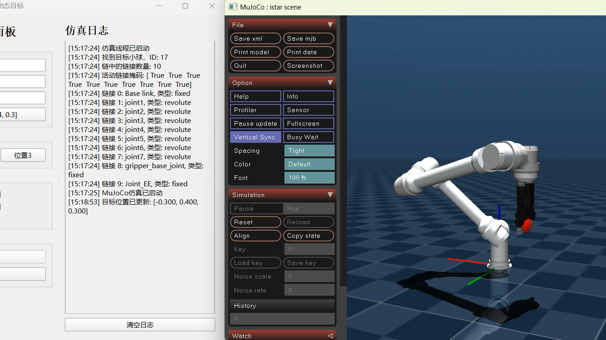The width and height of the screenshot is (606, 340).
Task: Click the Load key button
Action: point(255,263)
